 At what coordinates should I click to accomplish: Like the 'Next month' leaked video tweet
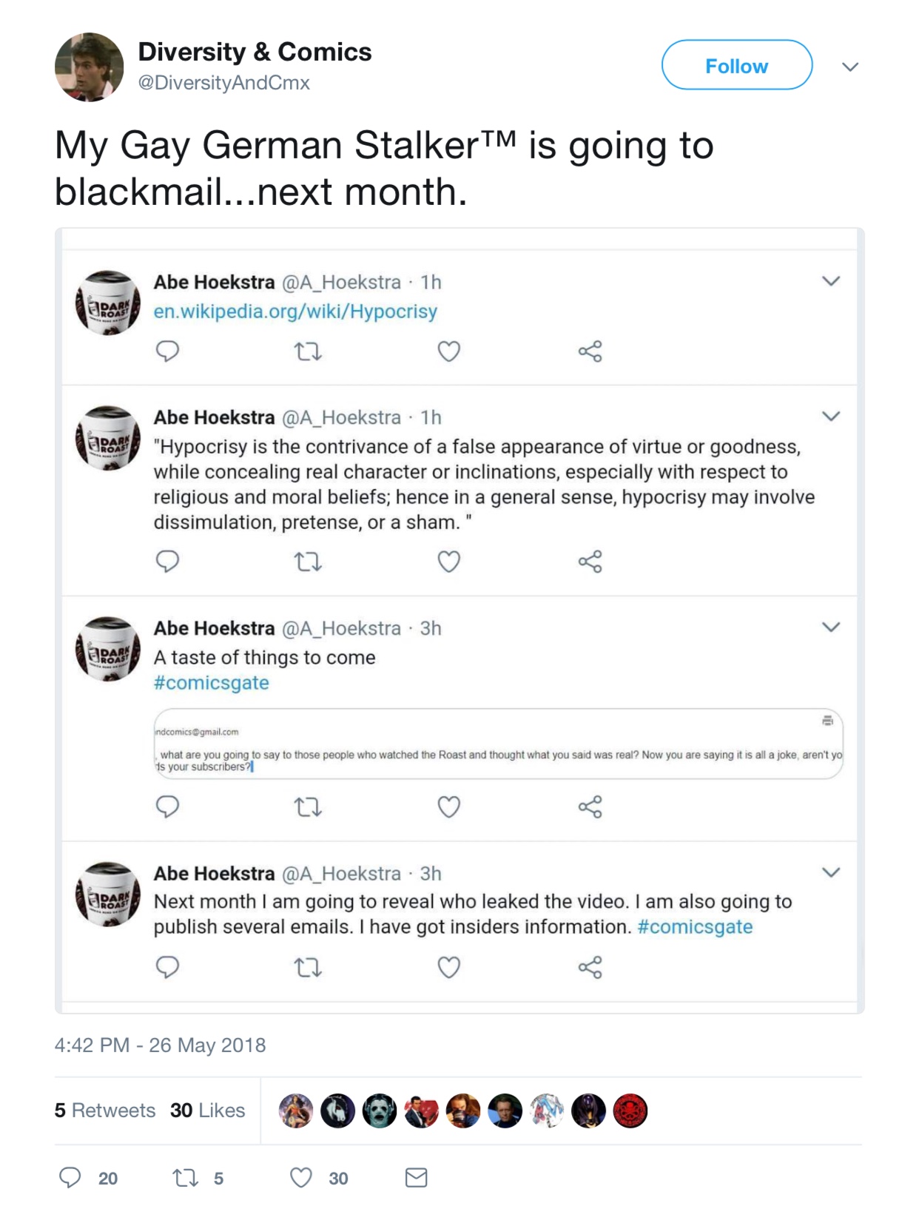click(x=449, y=967)
